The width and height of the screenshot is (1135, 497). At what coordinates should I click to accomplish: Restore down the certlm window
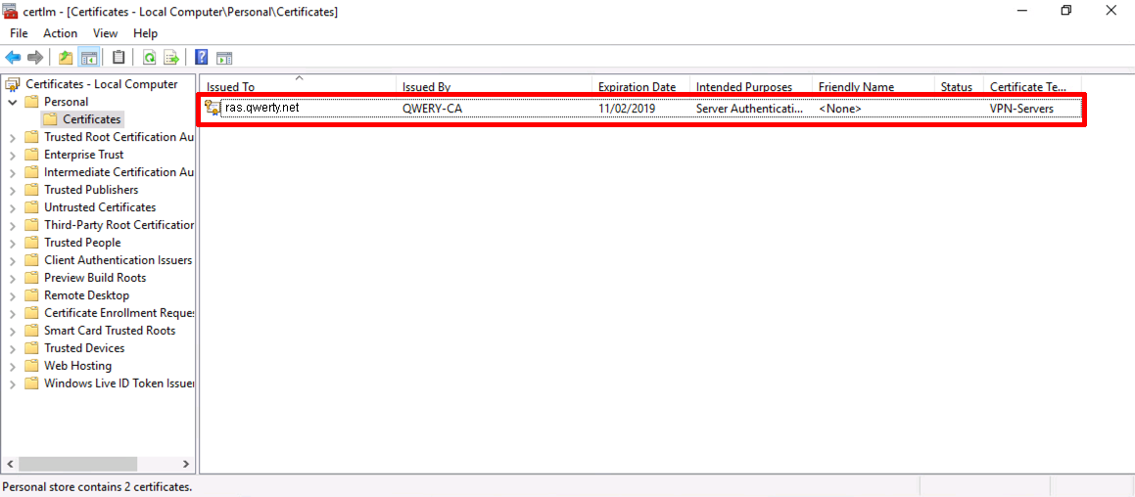[x=1066, y=11]
